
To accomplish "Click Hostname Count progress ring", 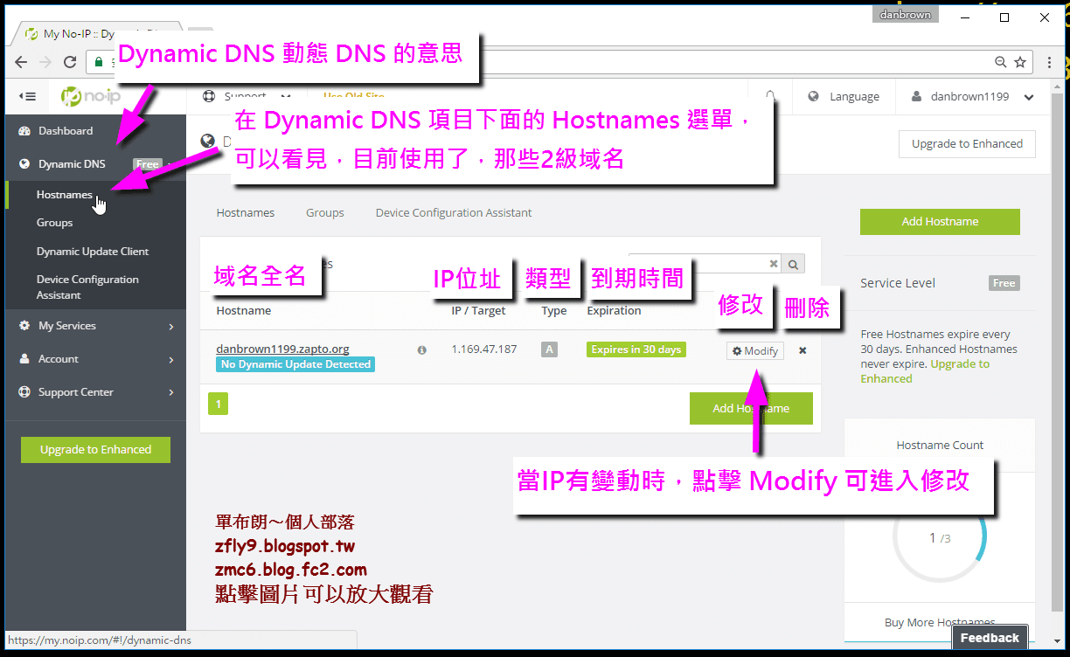I will tap(940, 537).
